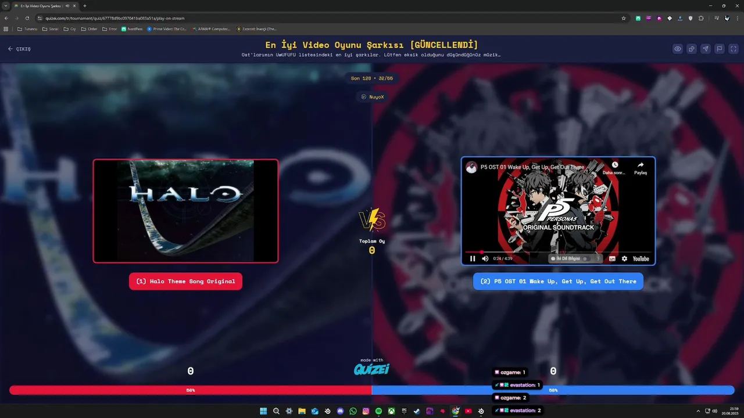Click the Son 128 • 32/66 round indicator

tap(372, 78)
